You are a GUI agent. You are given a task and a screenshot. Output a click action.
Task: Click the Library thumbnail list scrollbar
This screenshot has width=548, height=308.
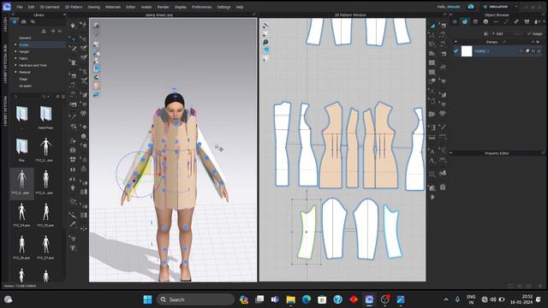pyautogui.click(x=63, y=164)
